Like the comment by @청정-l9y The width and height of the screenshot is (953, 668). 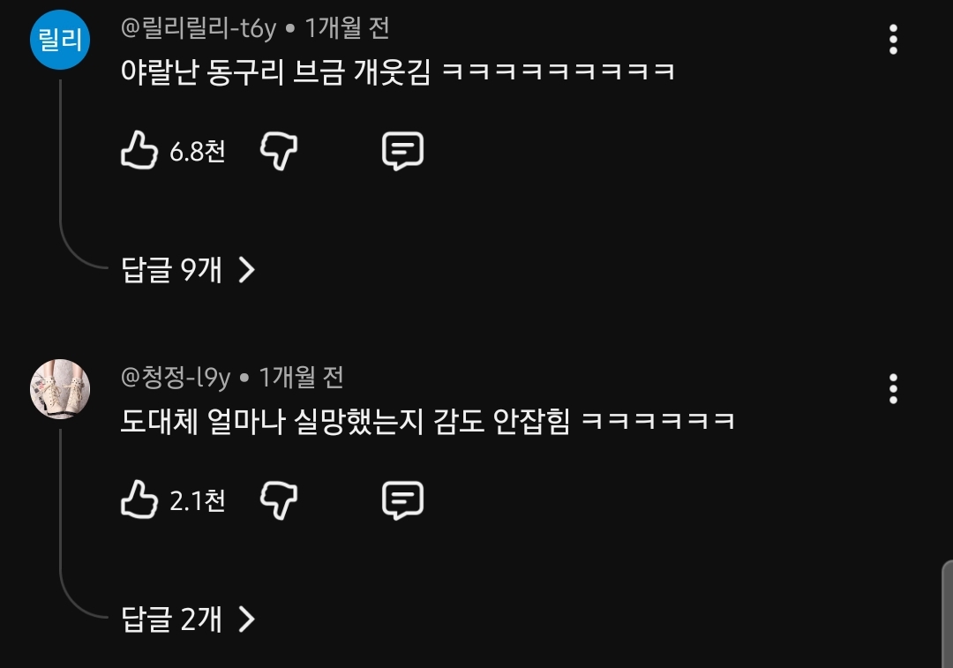(x=139, y=499)
